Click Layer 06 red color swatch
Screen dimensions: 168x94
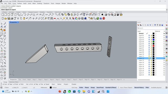[x=154, y=46]
